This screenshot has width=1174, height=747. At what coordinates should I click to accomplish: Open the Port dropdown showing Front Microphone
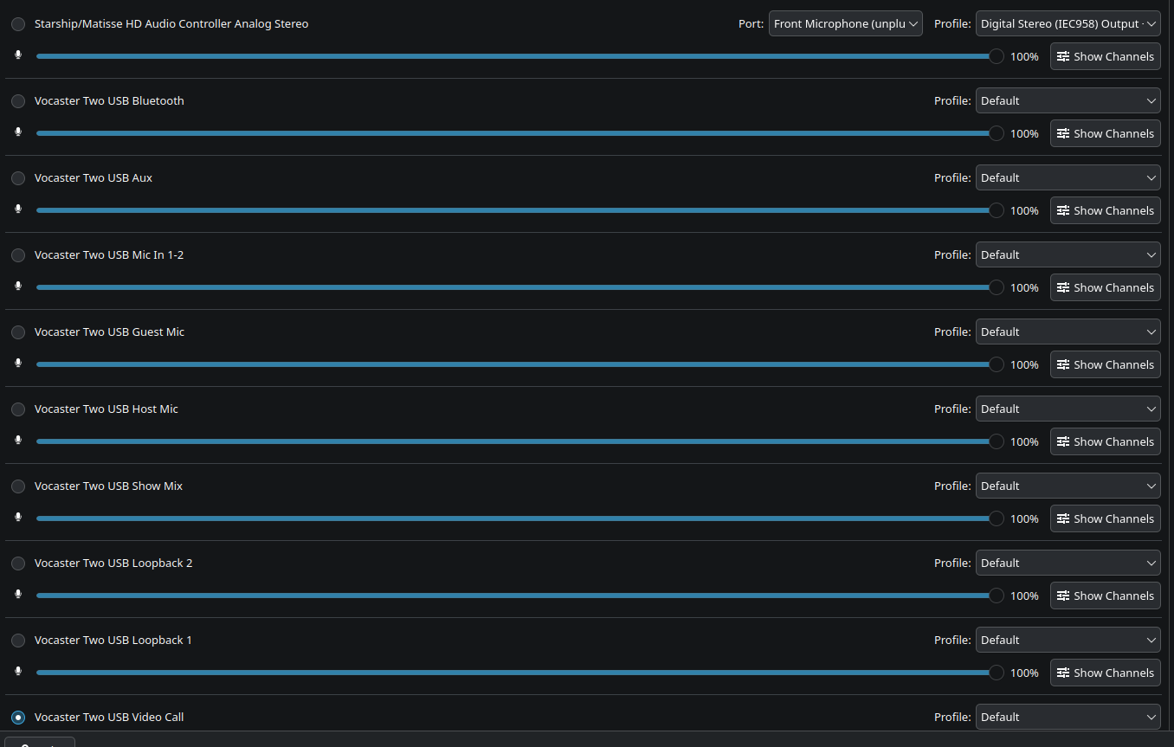(845, 23)
